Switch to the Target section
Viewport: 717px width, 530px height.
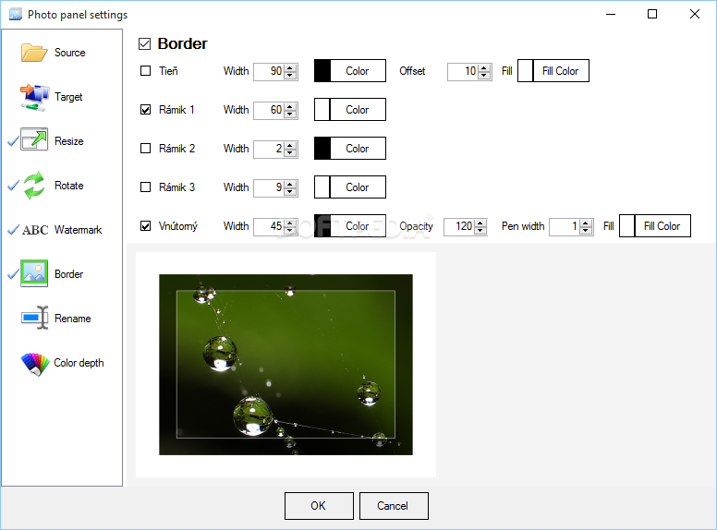click(x=68, y=97)
